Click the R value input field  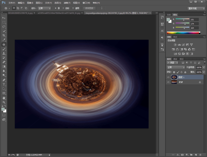pyautogui.click(x=194, y=19)
